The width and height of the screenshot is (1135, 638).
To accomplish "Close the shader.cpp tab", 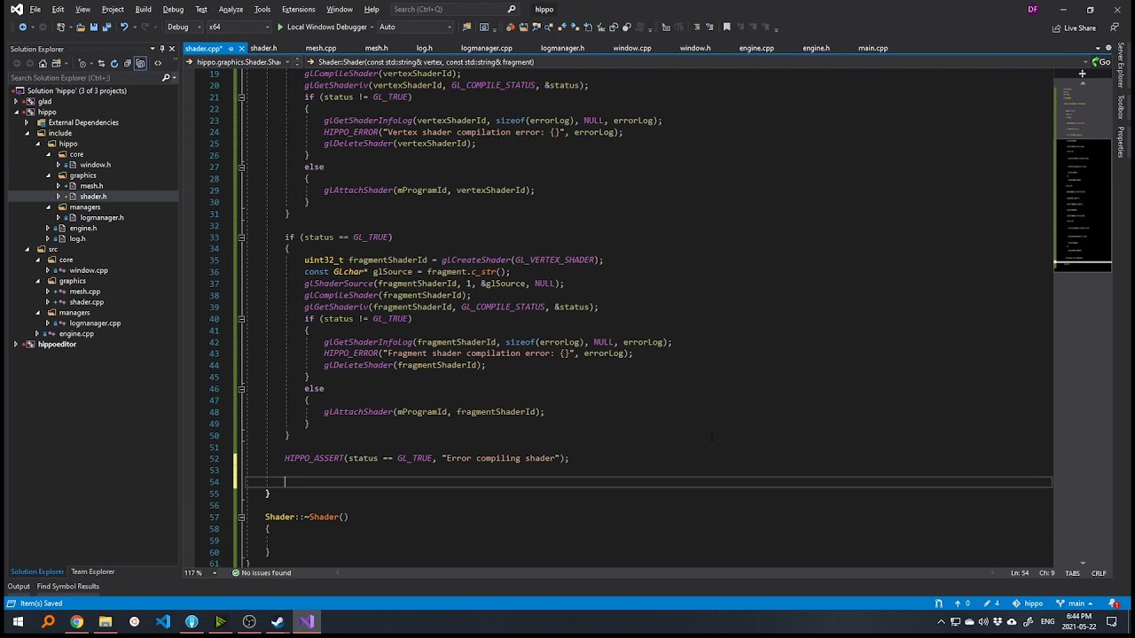I will coord(241,49).
